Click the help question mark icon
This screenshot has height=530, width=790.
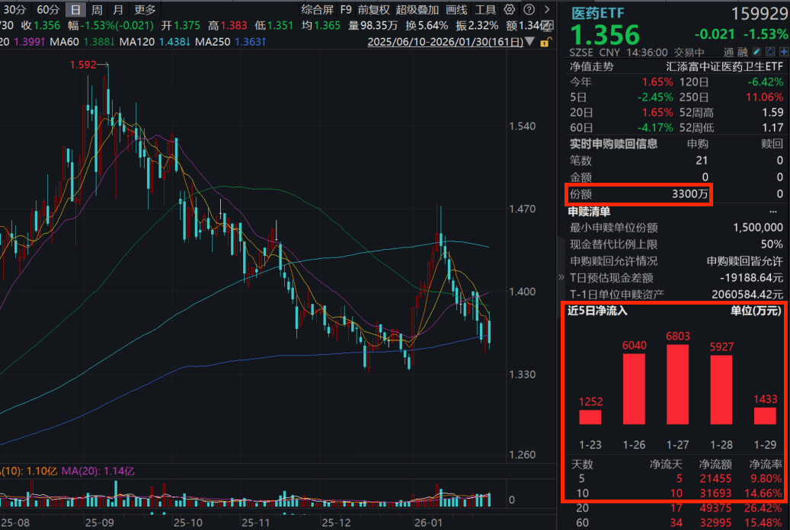point(529,9)
